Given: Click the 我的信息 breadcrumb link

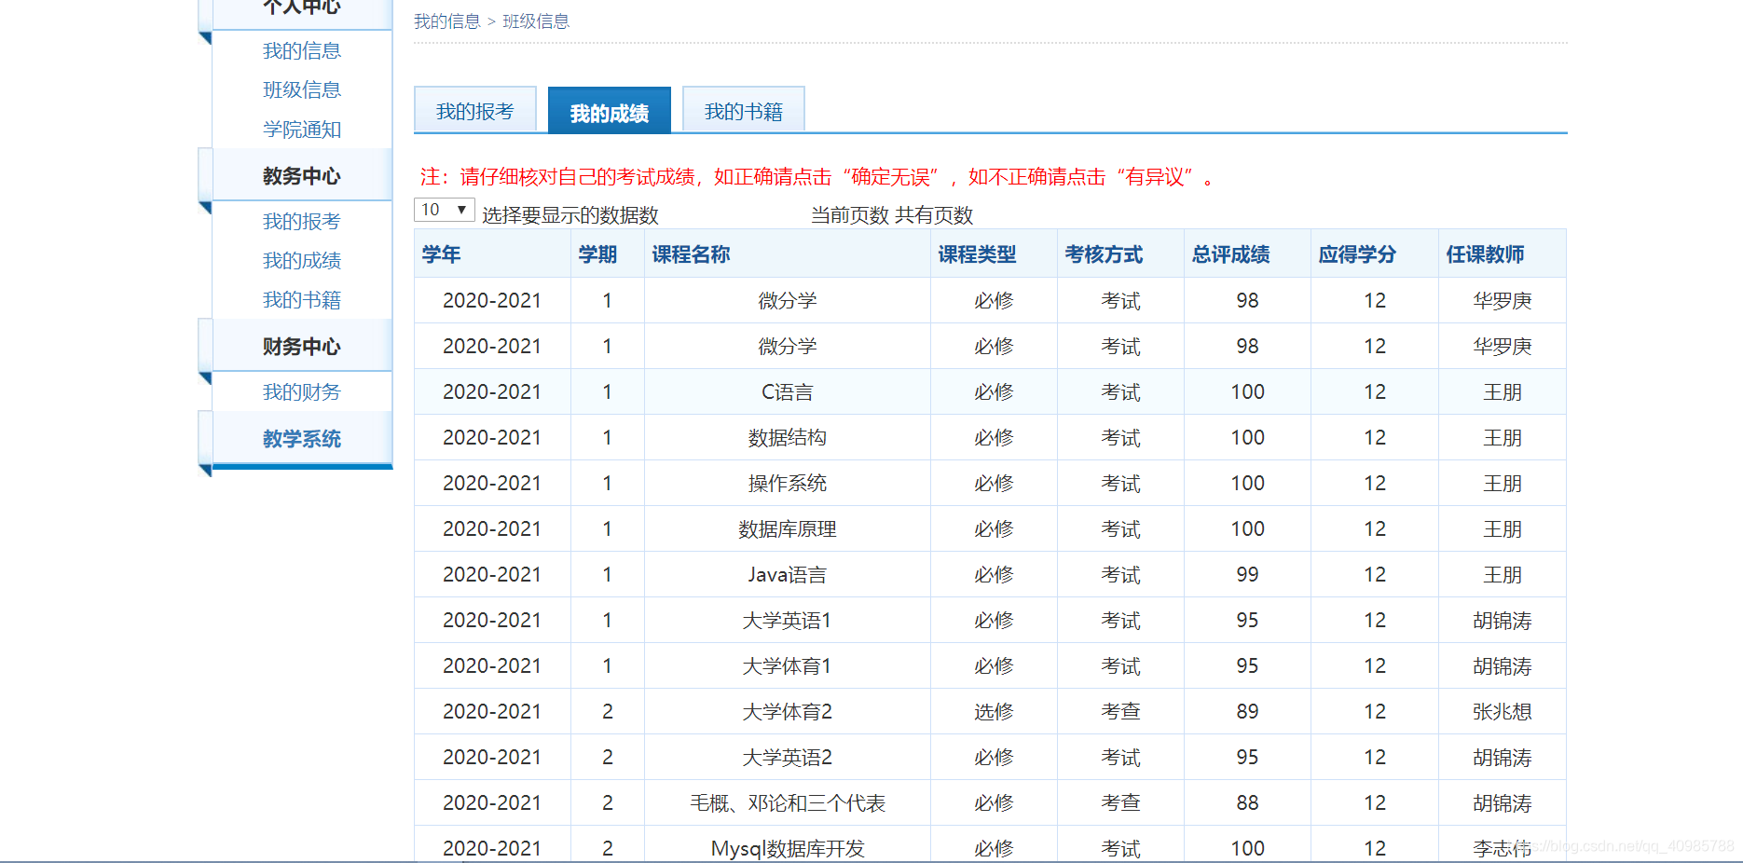Looking at the screenshot, I should (x=447, y=21).
